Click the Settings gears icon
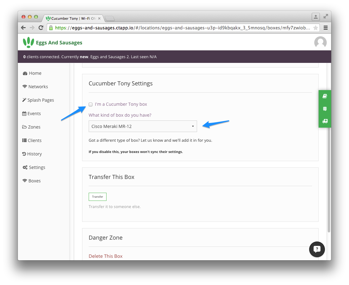 click(25, 167)
